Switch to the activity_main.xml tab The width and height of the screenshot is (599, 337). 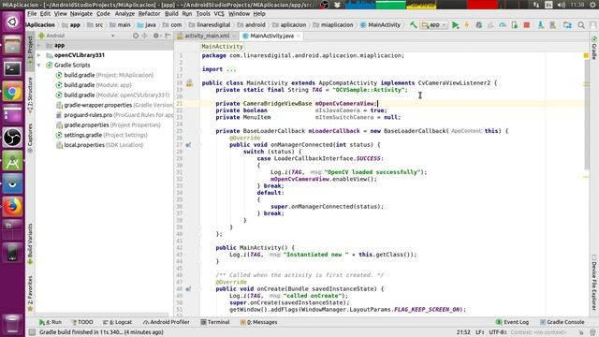click(x=207, y=36)
